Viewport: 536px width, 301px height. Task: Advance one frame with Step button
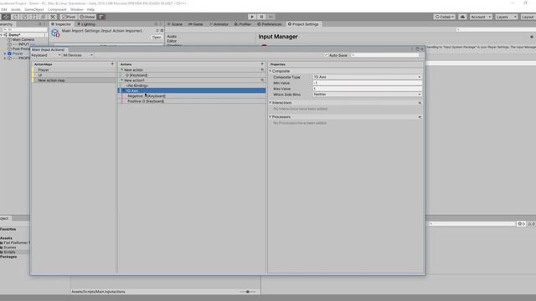pyautogui.click(x=271, y=17)
